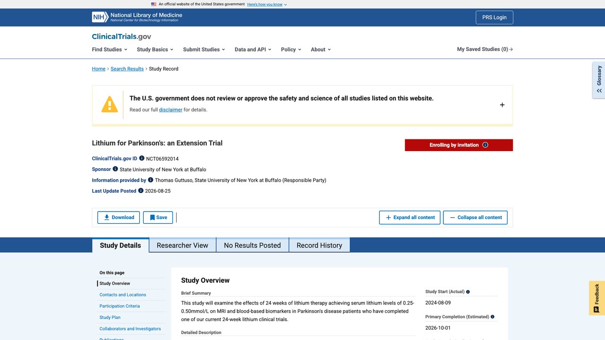Select the Study Details tab
This screenshot has height=340, width=605.
pos(121,245)
